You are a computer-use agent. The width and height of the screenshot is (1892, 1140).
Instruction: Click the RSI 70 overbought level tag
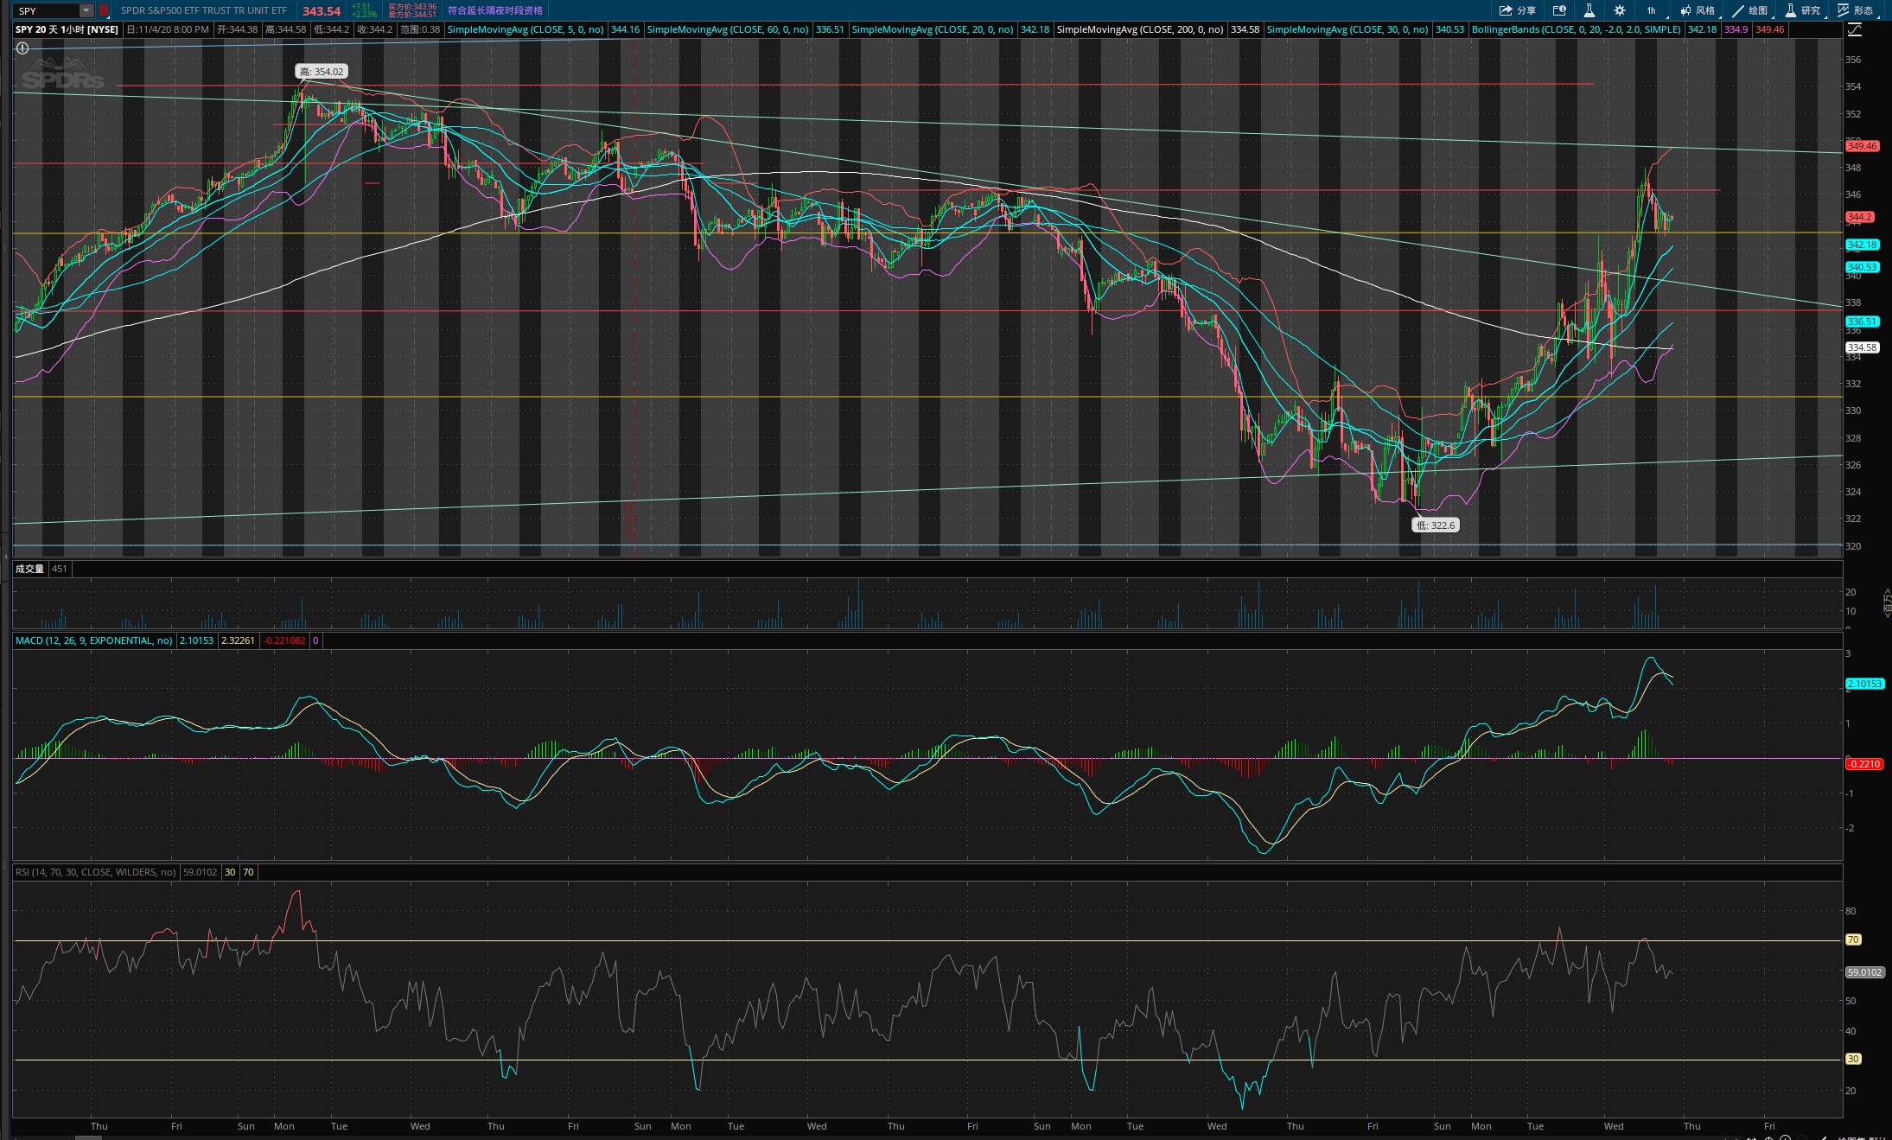pos(1853,939)
